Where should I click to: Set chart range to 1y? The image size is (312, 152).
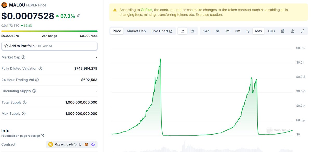click(x=248, y=31)
